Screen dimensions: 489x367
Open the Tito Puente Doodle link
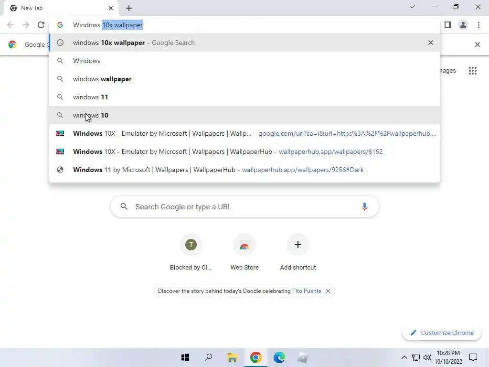(307, 291)
